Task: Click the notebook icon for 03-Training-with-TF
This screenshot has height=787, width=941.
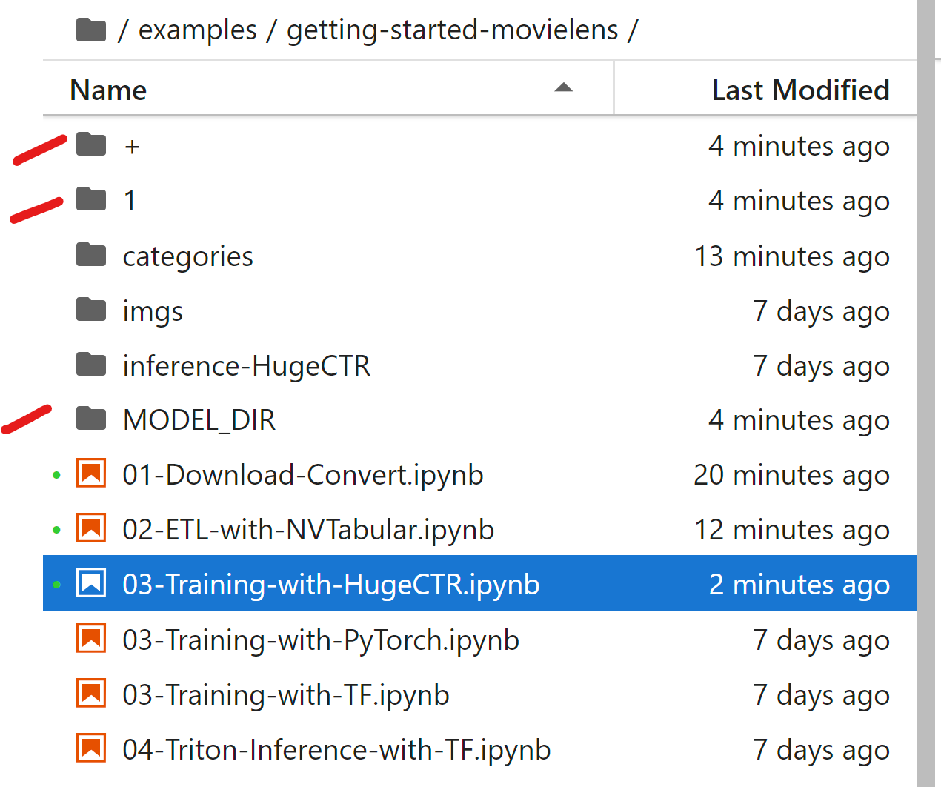Action: pyautogui.click(x=90, y=693)
